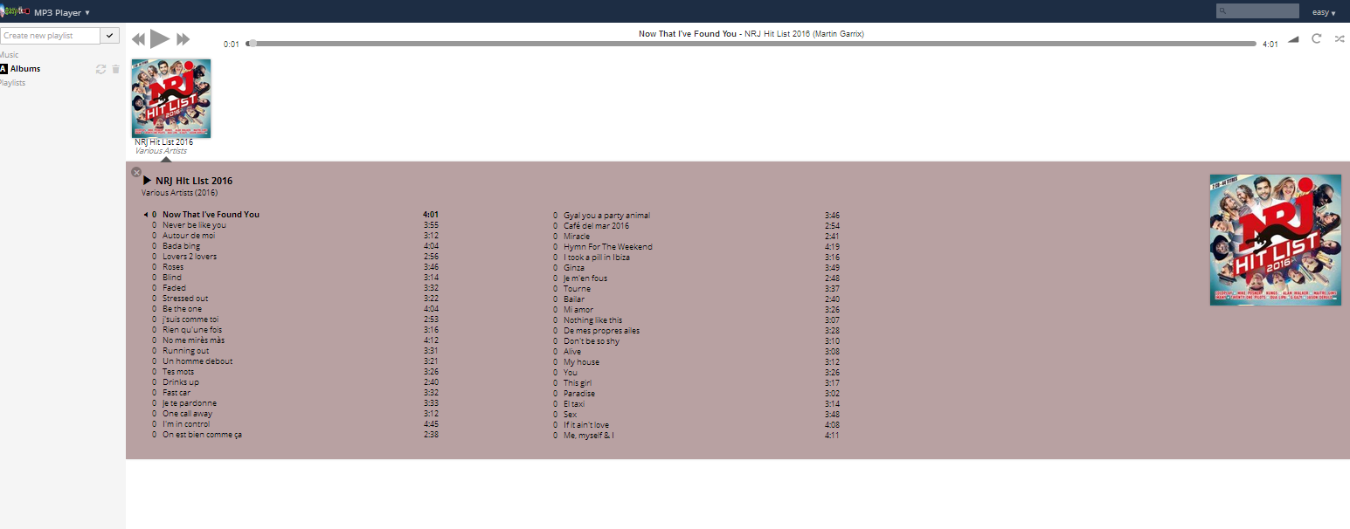
Task: Close the expanded album details panel
Action: tap(136, 172)
